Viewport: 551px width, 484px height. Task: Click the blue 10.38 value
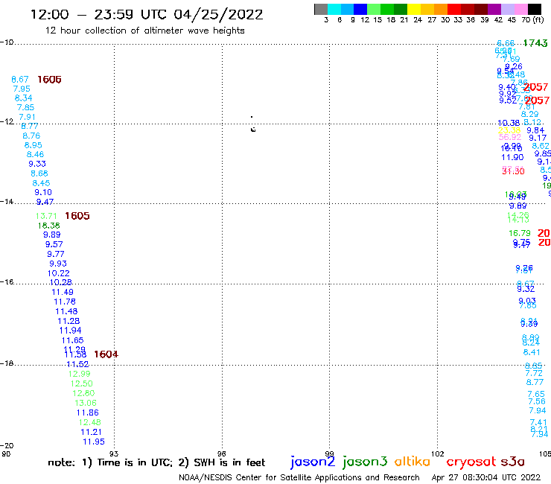(509, 123)
